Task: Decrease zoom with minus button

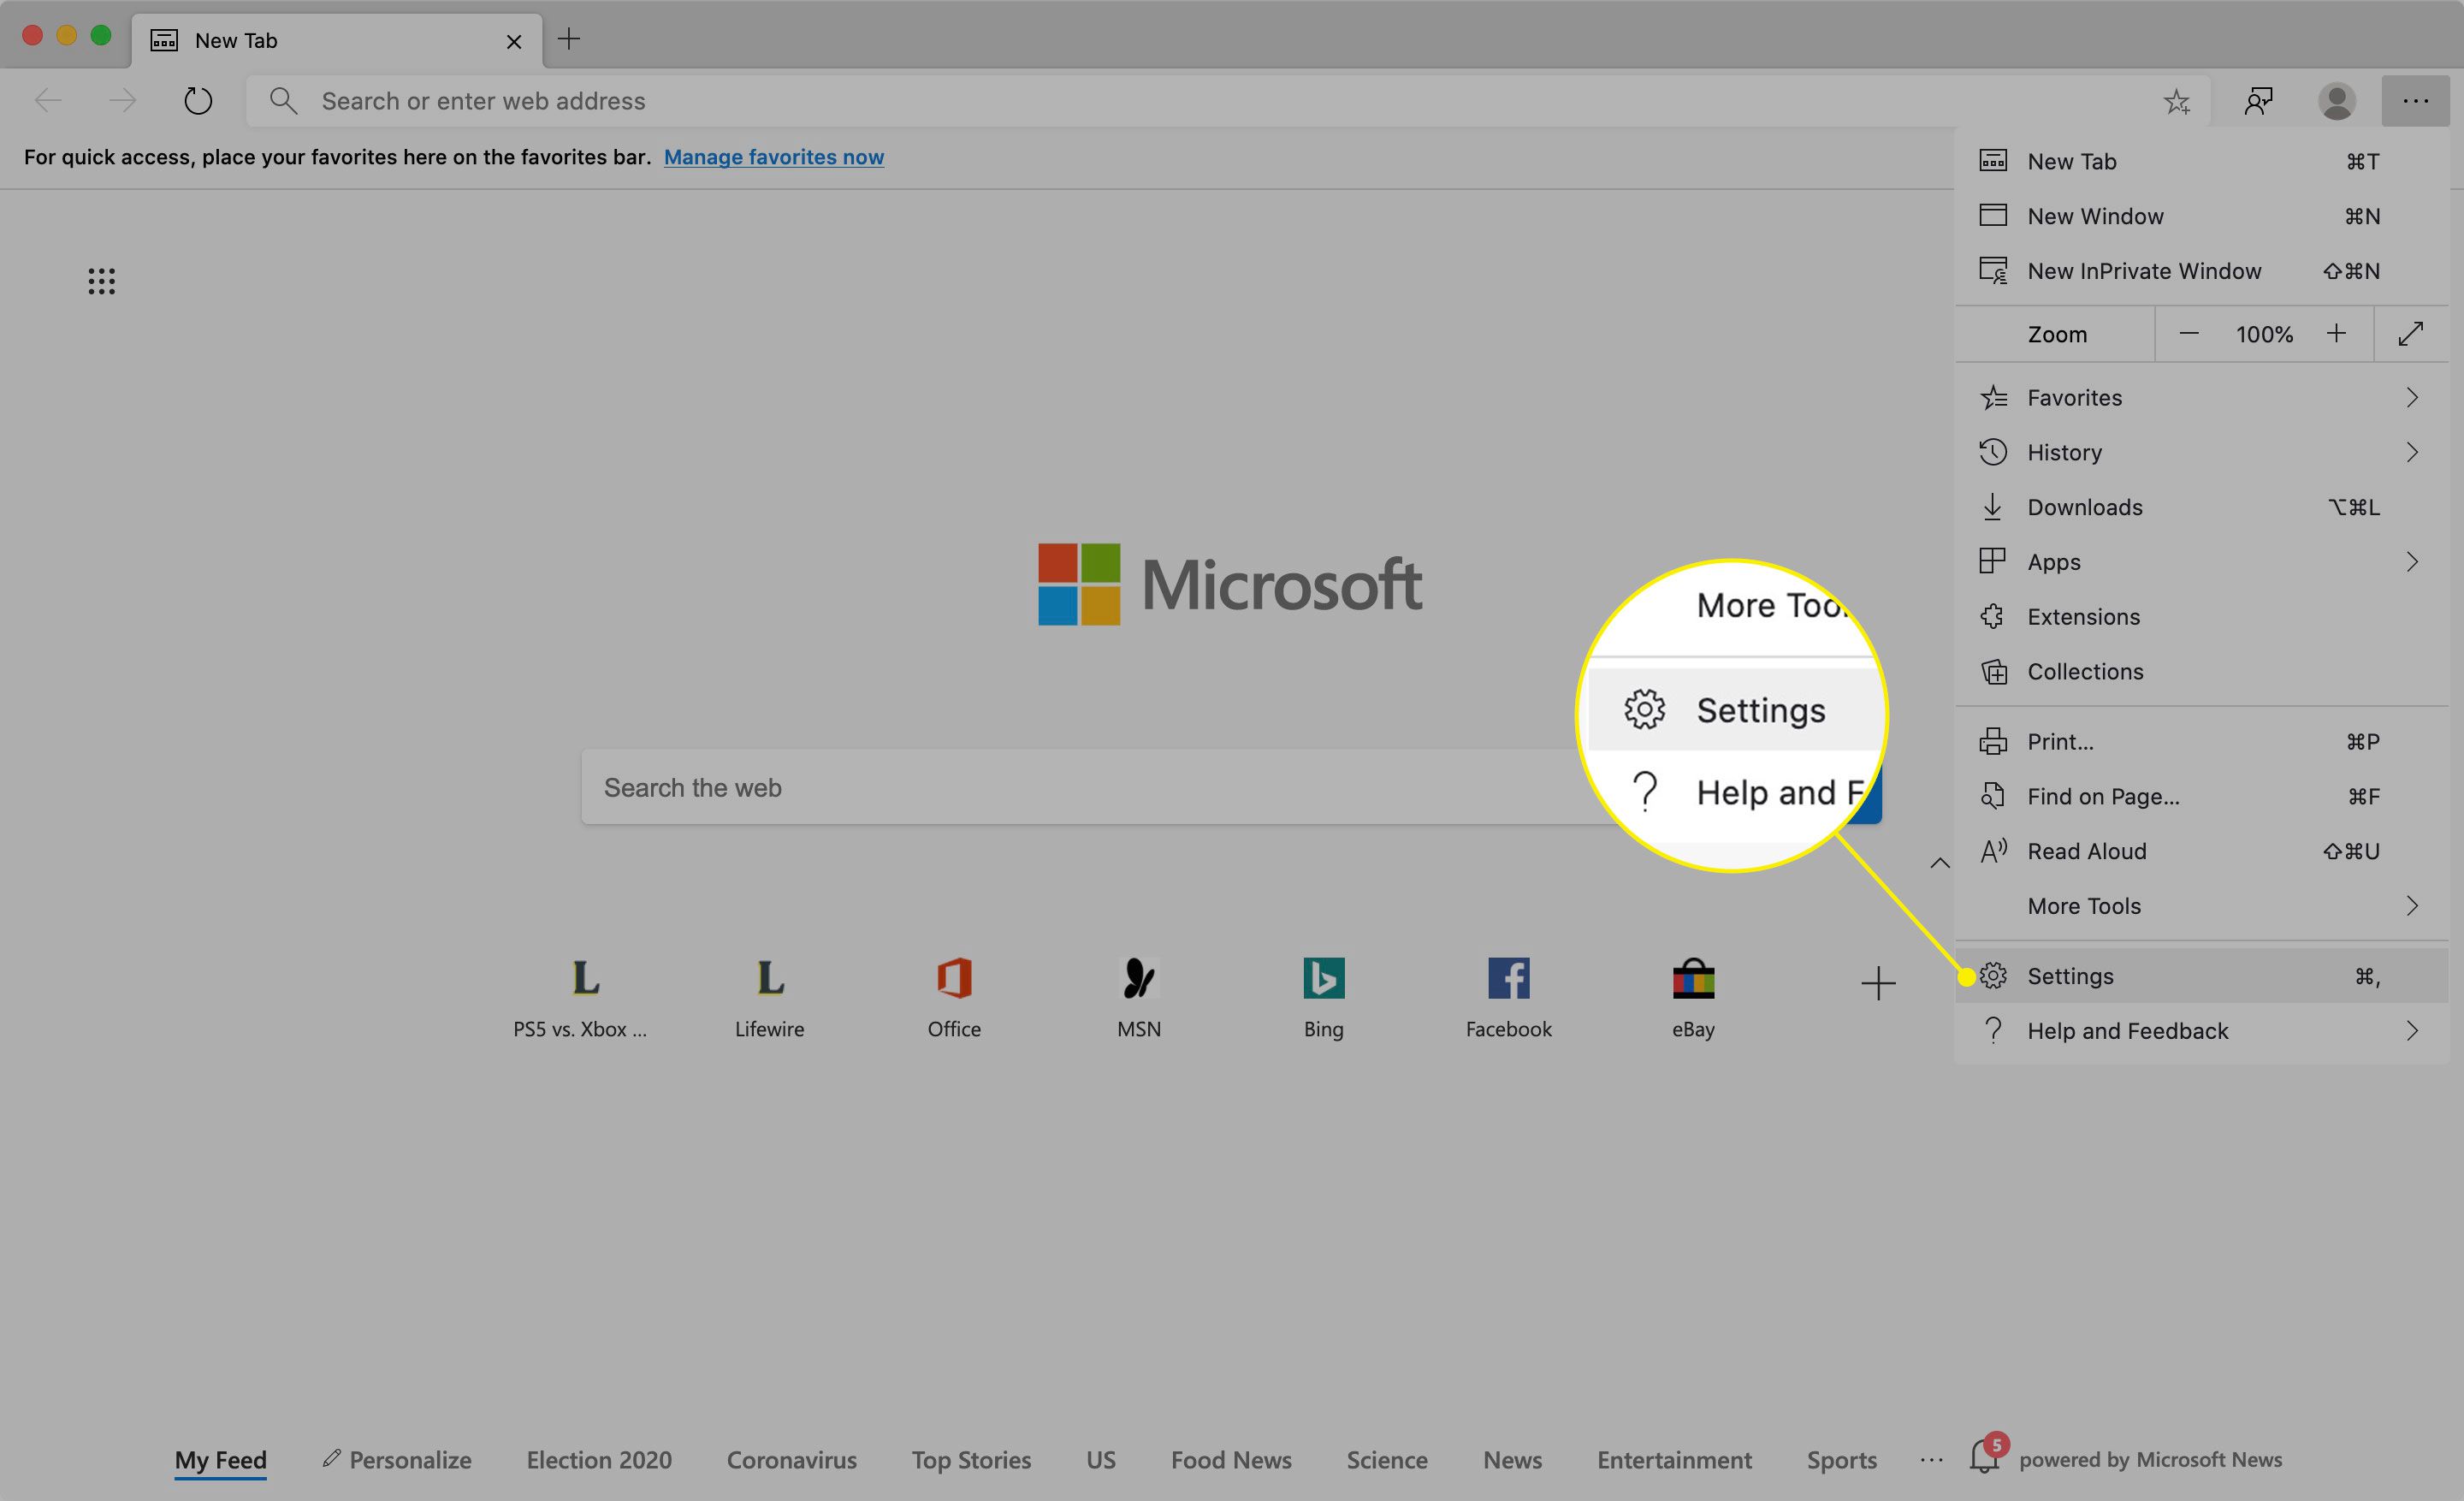Action: (2188, 334)
